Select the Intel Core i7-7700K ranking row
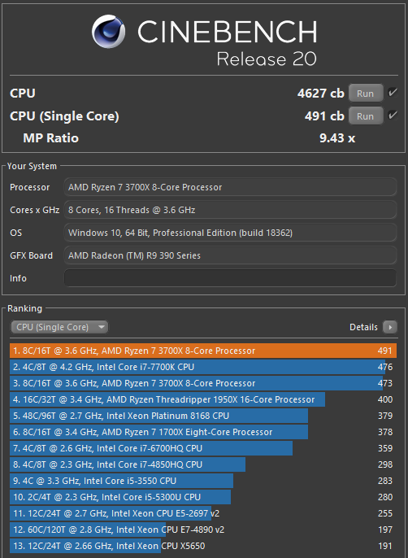Viewport: 408px width, 558px height. pos(203,367)
